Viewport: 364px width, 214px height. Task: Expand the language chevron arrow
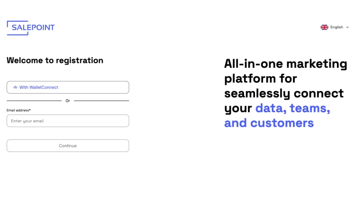click(x=347, y=27)
